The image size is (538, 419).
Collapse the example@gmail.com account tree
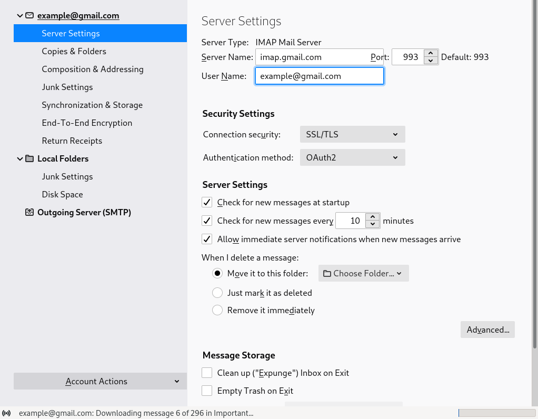19,15
